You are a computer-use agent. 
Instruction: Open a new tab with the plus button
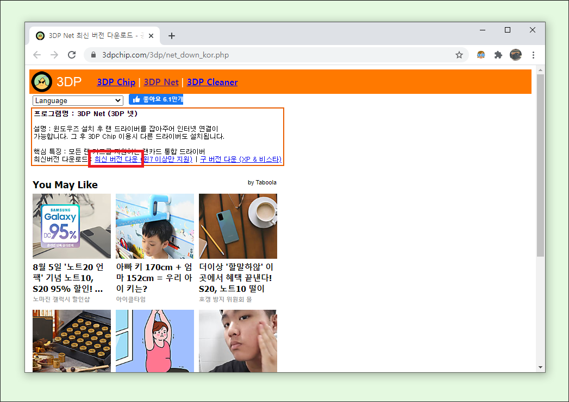point(172,36)
